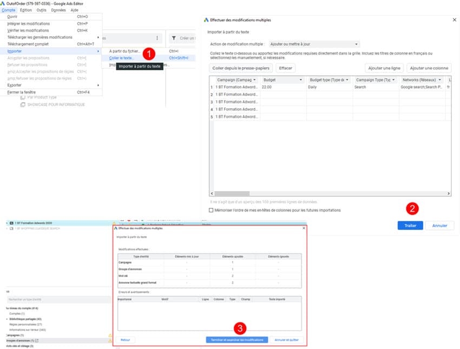This screenshot has height=349, width=460.
Task: Click the left arrow of the grid scrollbar
Action: click(212, 194)
